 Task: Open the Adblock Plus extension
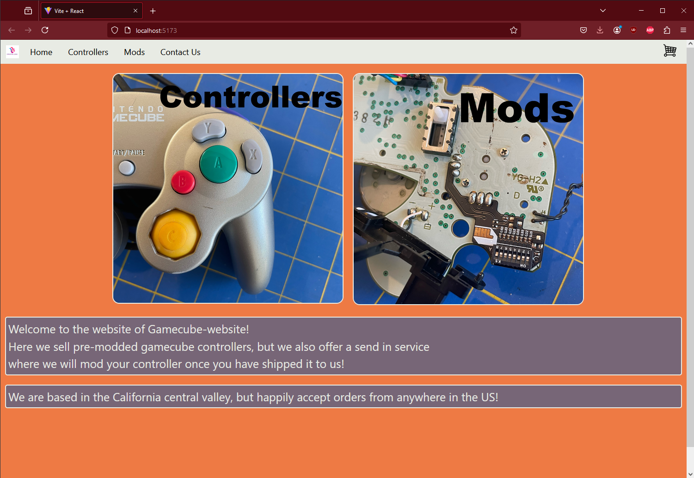(x=650, y=30)
